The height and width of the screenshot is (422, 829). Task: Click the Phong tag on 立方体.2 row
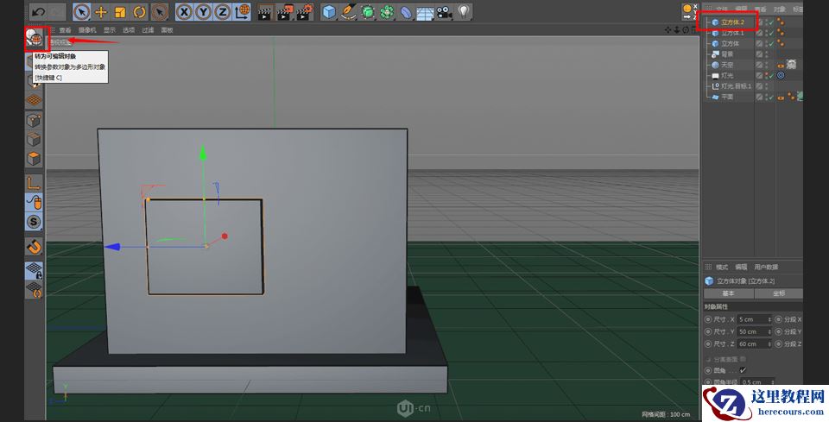[781, 22]
